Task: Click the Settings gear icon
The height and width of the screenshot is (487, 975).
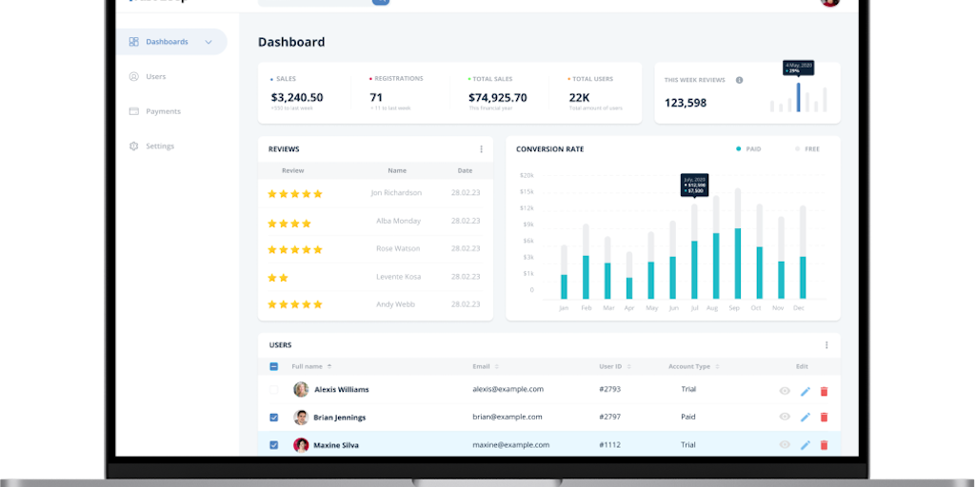Action: point(133,146)
